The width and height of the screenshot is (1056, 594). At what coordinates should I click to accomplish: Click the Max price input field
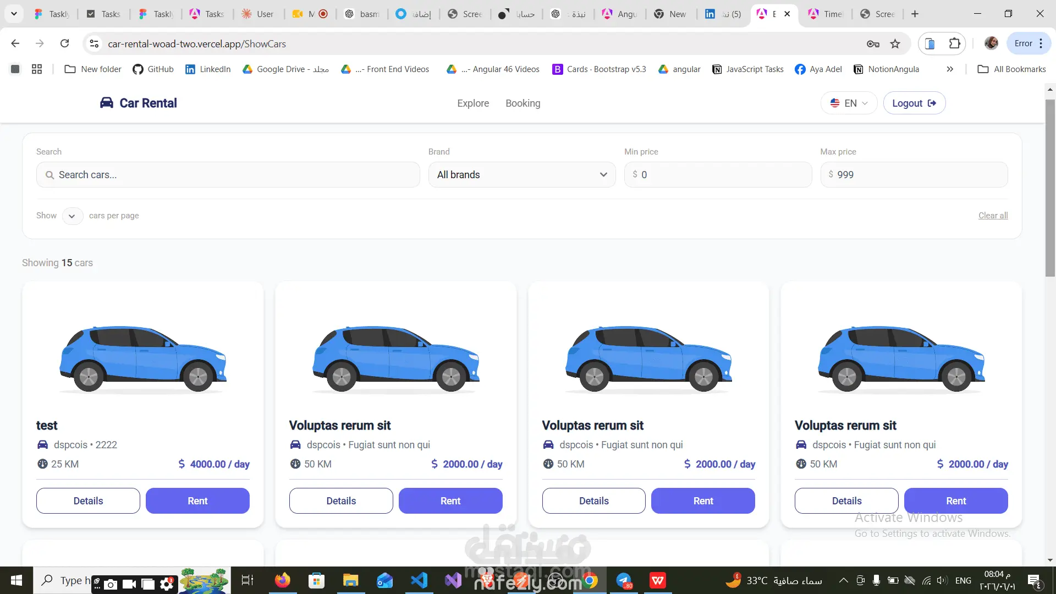coord(914,175)
